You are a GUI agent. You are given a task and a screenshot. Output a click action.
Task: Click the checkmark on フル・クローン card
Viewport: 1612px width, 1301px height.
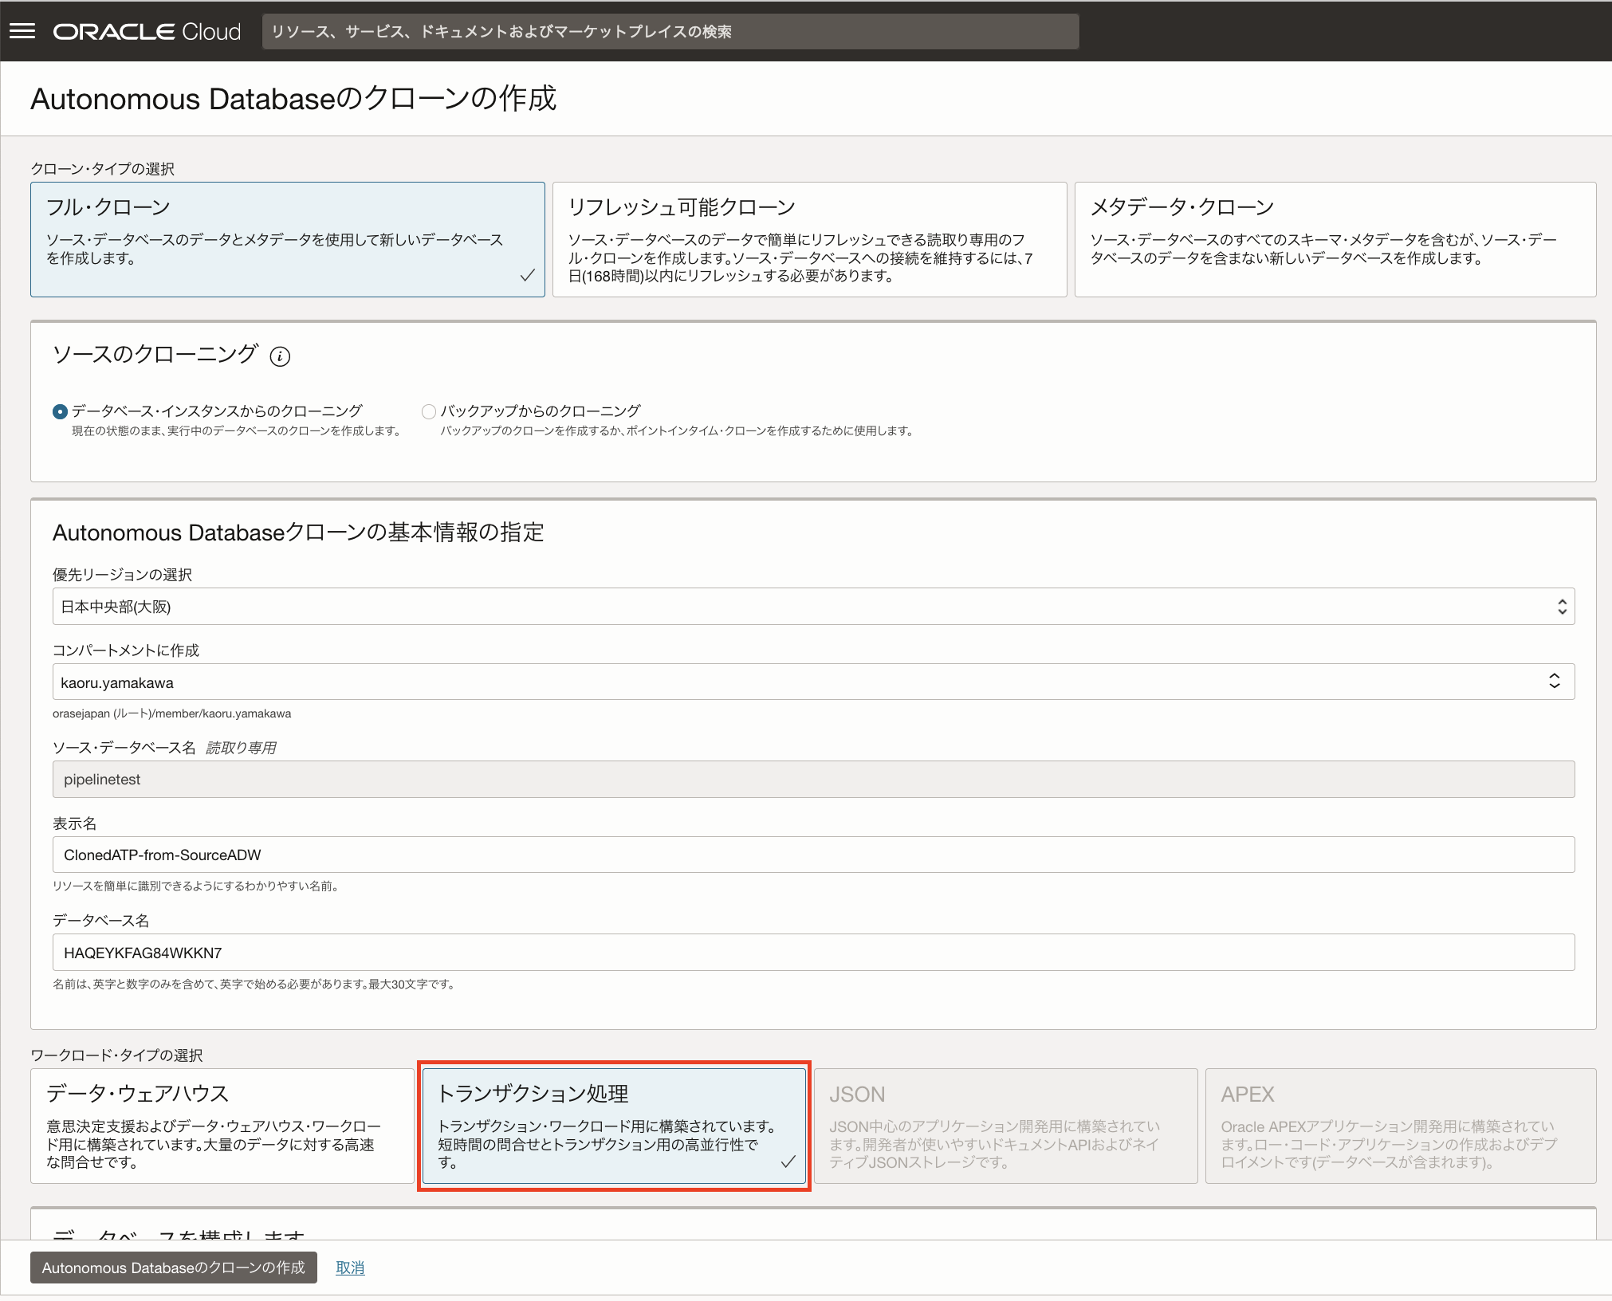coord(527,275)
